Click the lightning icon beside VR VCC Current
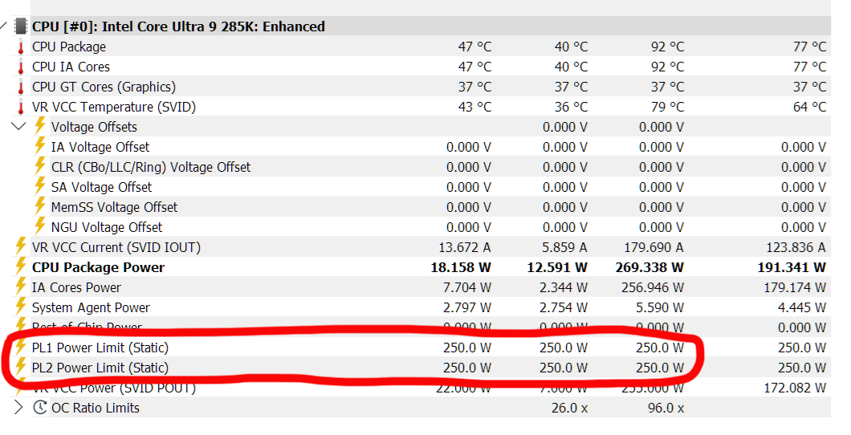The height and width of the screenshot is (435, 851). click(x=21, y=246)
